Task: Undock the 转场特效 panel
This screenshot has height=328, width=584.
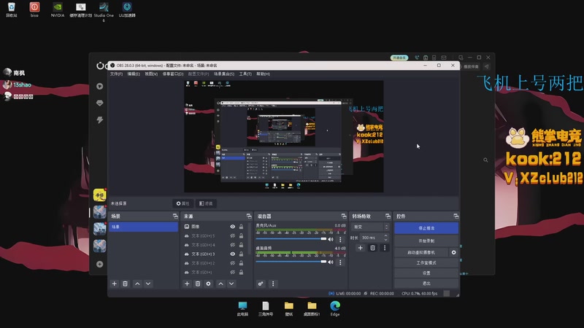Action: [x=388, y=216]
